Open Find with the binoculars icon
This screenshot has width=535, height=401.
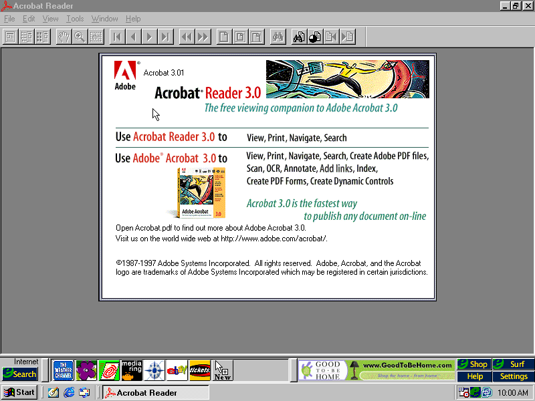278,37
